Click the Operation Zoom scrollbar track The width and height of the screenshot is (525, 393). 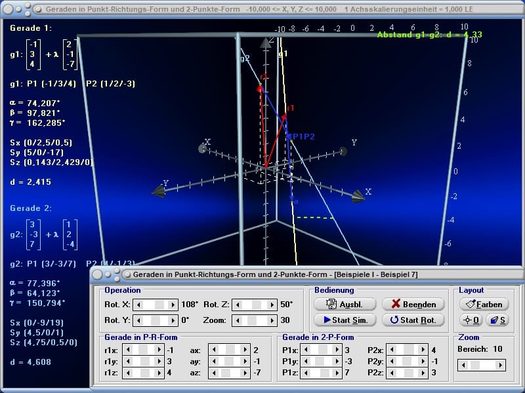coord(255,320)
